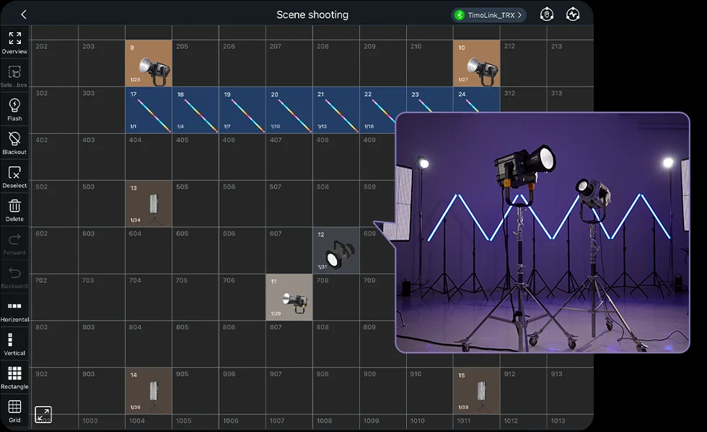The image size is (707, 432).
Task: Open the touch control icon in header
Action: 547,15
